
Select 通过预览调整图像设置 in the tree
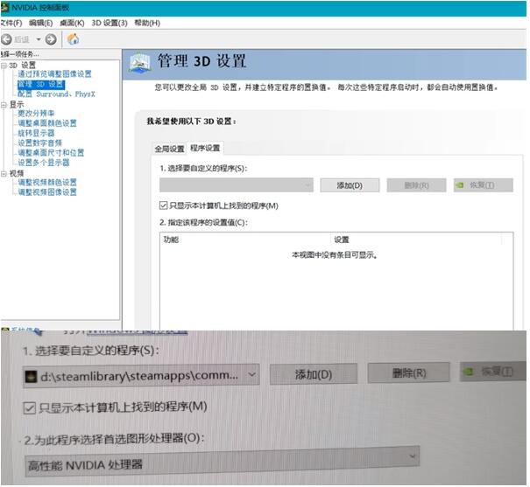point(55,73)
